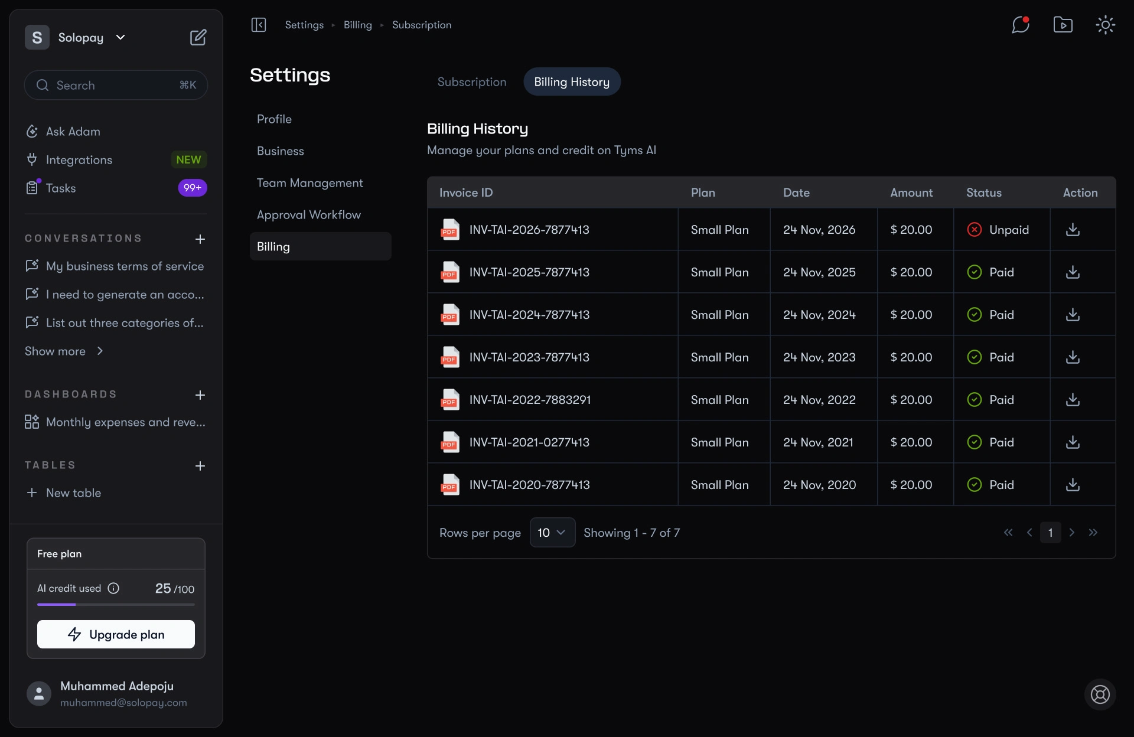The height and width of the screenshot is (737, 1134).
Task: Open the help support icon at bottom right
Action: point(1099,694)
